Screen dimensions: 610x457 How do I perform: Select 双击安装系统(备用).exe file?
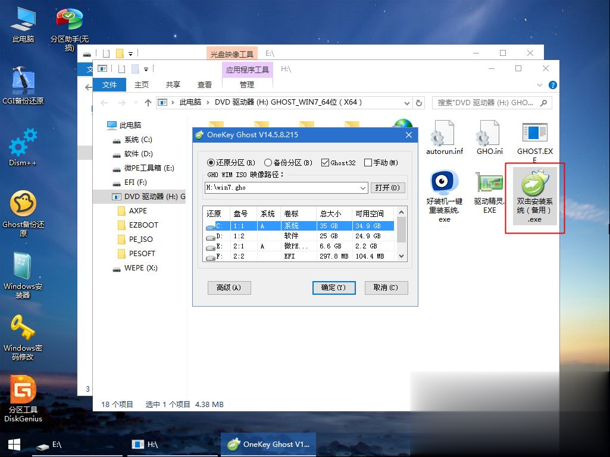(535, 196)
